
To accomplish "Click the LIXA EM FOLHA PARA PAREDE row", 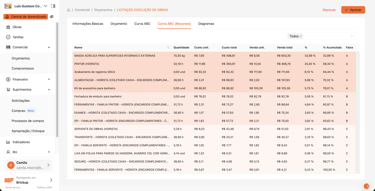I will (214, 153).
